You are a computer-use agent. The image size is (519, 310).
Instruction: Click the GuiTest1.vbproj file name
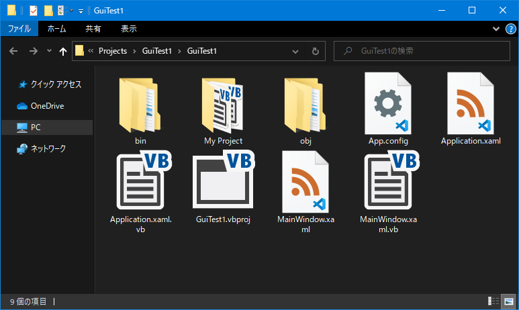point(223,219)
